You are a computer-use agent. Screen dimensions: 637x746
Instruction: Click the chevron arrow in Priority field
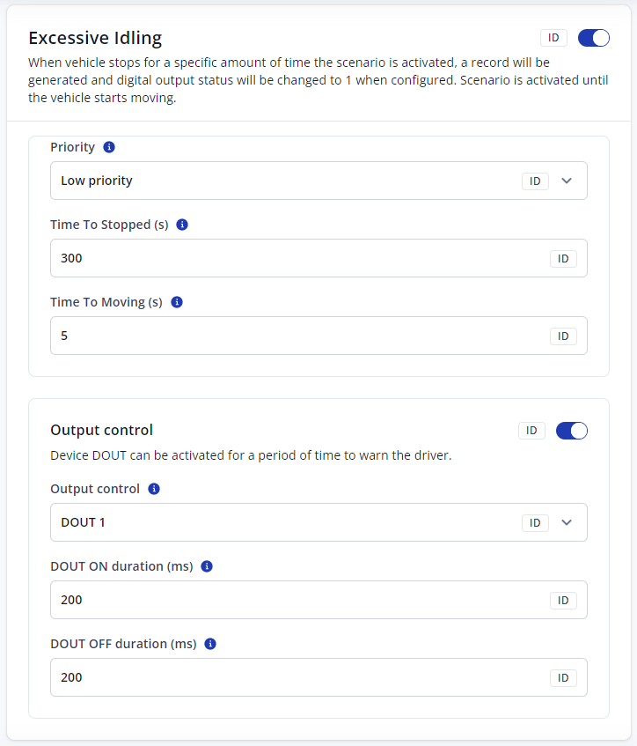567,181
